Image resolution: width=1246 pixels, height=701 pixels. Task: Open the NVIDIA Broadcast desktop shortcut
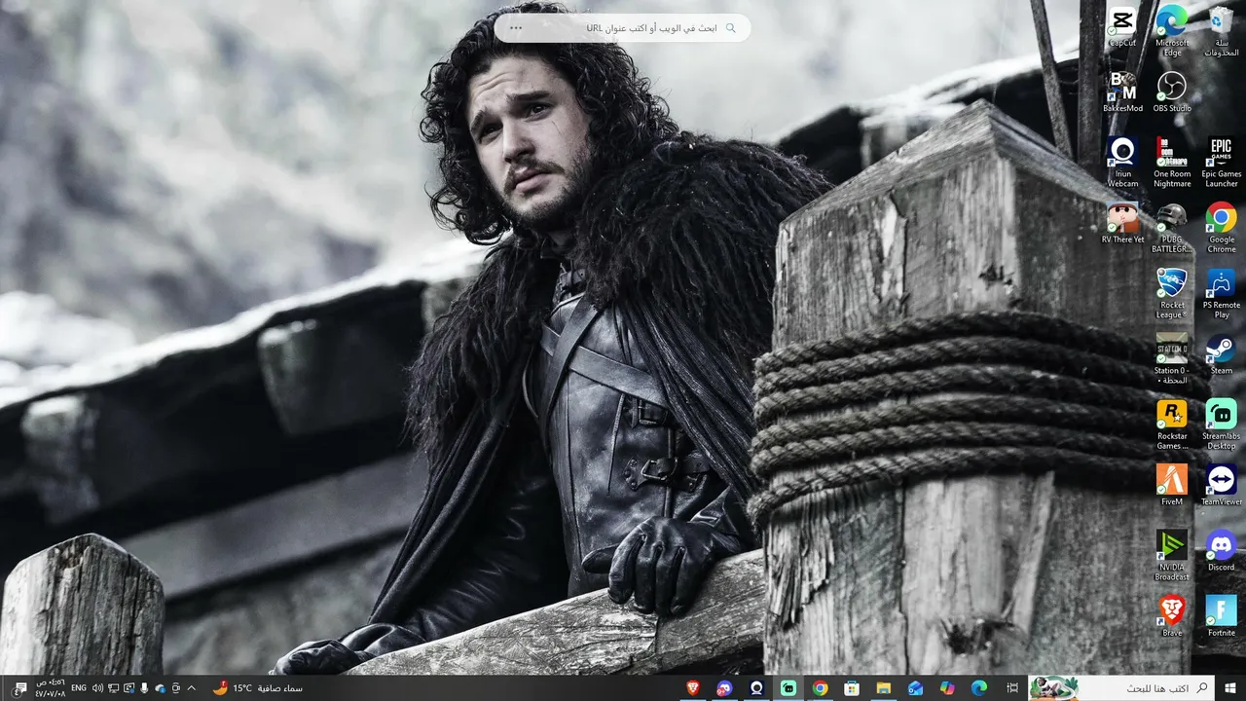coord(1172,556)
